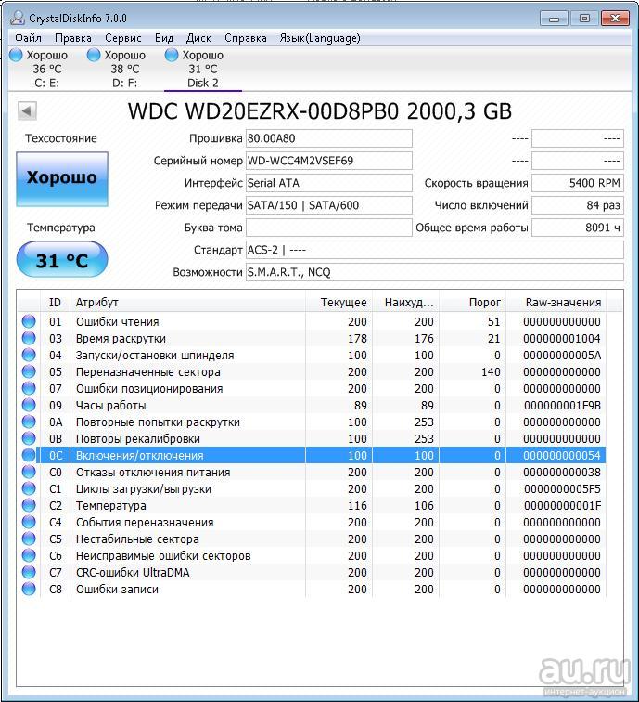Click raw value 0000000005F5
Image resolution: width=639 pixels, height=702 pixels.
click(562, 488)
